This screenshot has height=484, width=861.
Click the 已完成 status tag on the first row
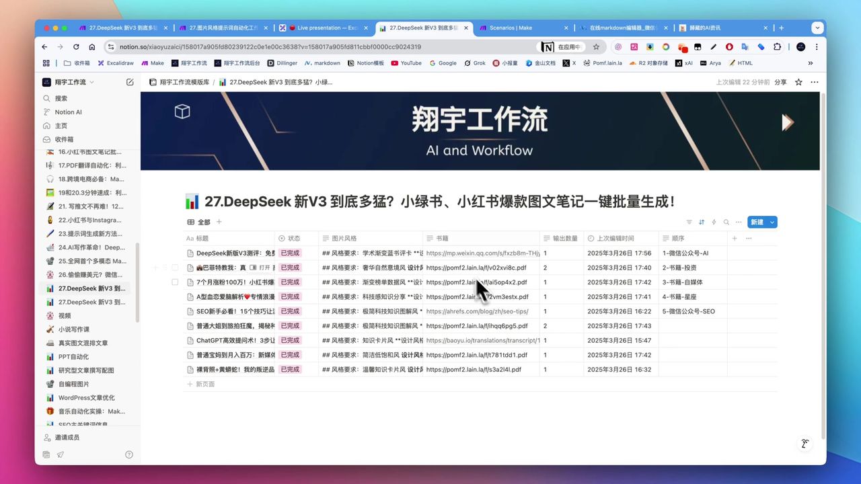pyautogui.click(x=289, y=253)
